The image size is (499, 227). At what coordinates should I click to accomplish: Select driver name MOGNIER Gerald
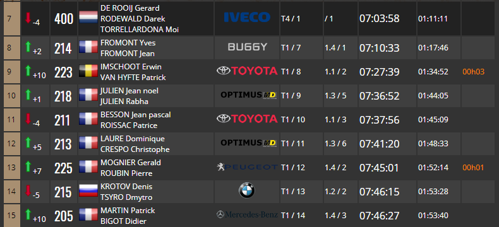(x=131, y=163)
